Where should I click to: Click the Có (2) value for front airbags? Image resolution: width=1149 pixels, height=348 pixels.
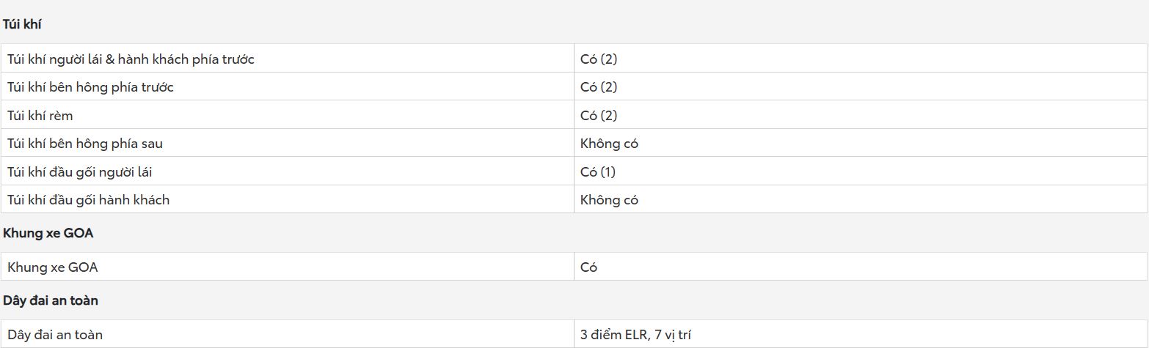tap(599, 59)
